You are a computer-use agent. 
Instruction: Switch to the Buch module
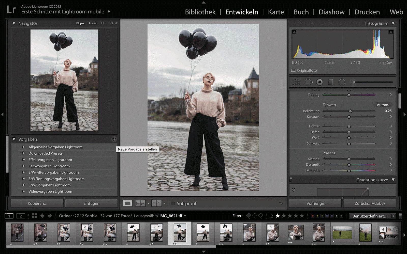(x=301, y=12)
